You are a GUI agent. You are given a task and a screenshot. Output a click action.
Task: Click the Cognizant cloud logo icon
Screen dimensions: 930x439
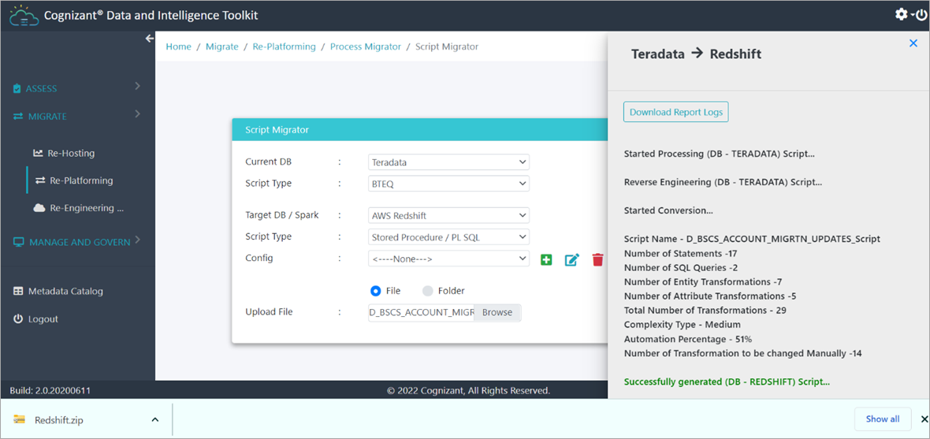click(24, 15)
